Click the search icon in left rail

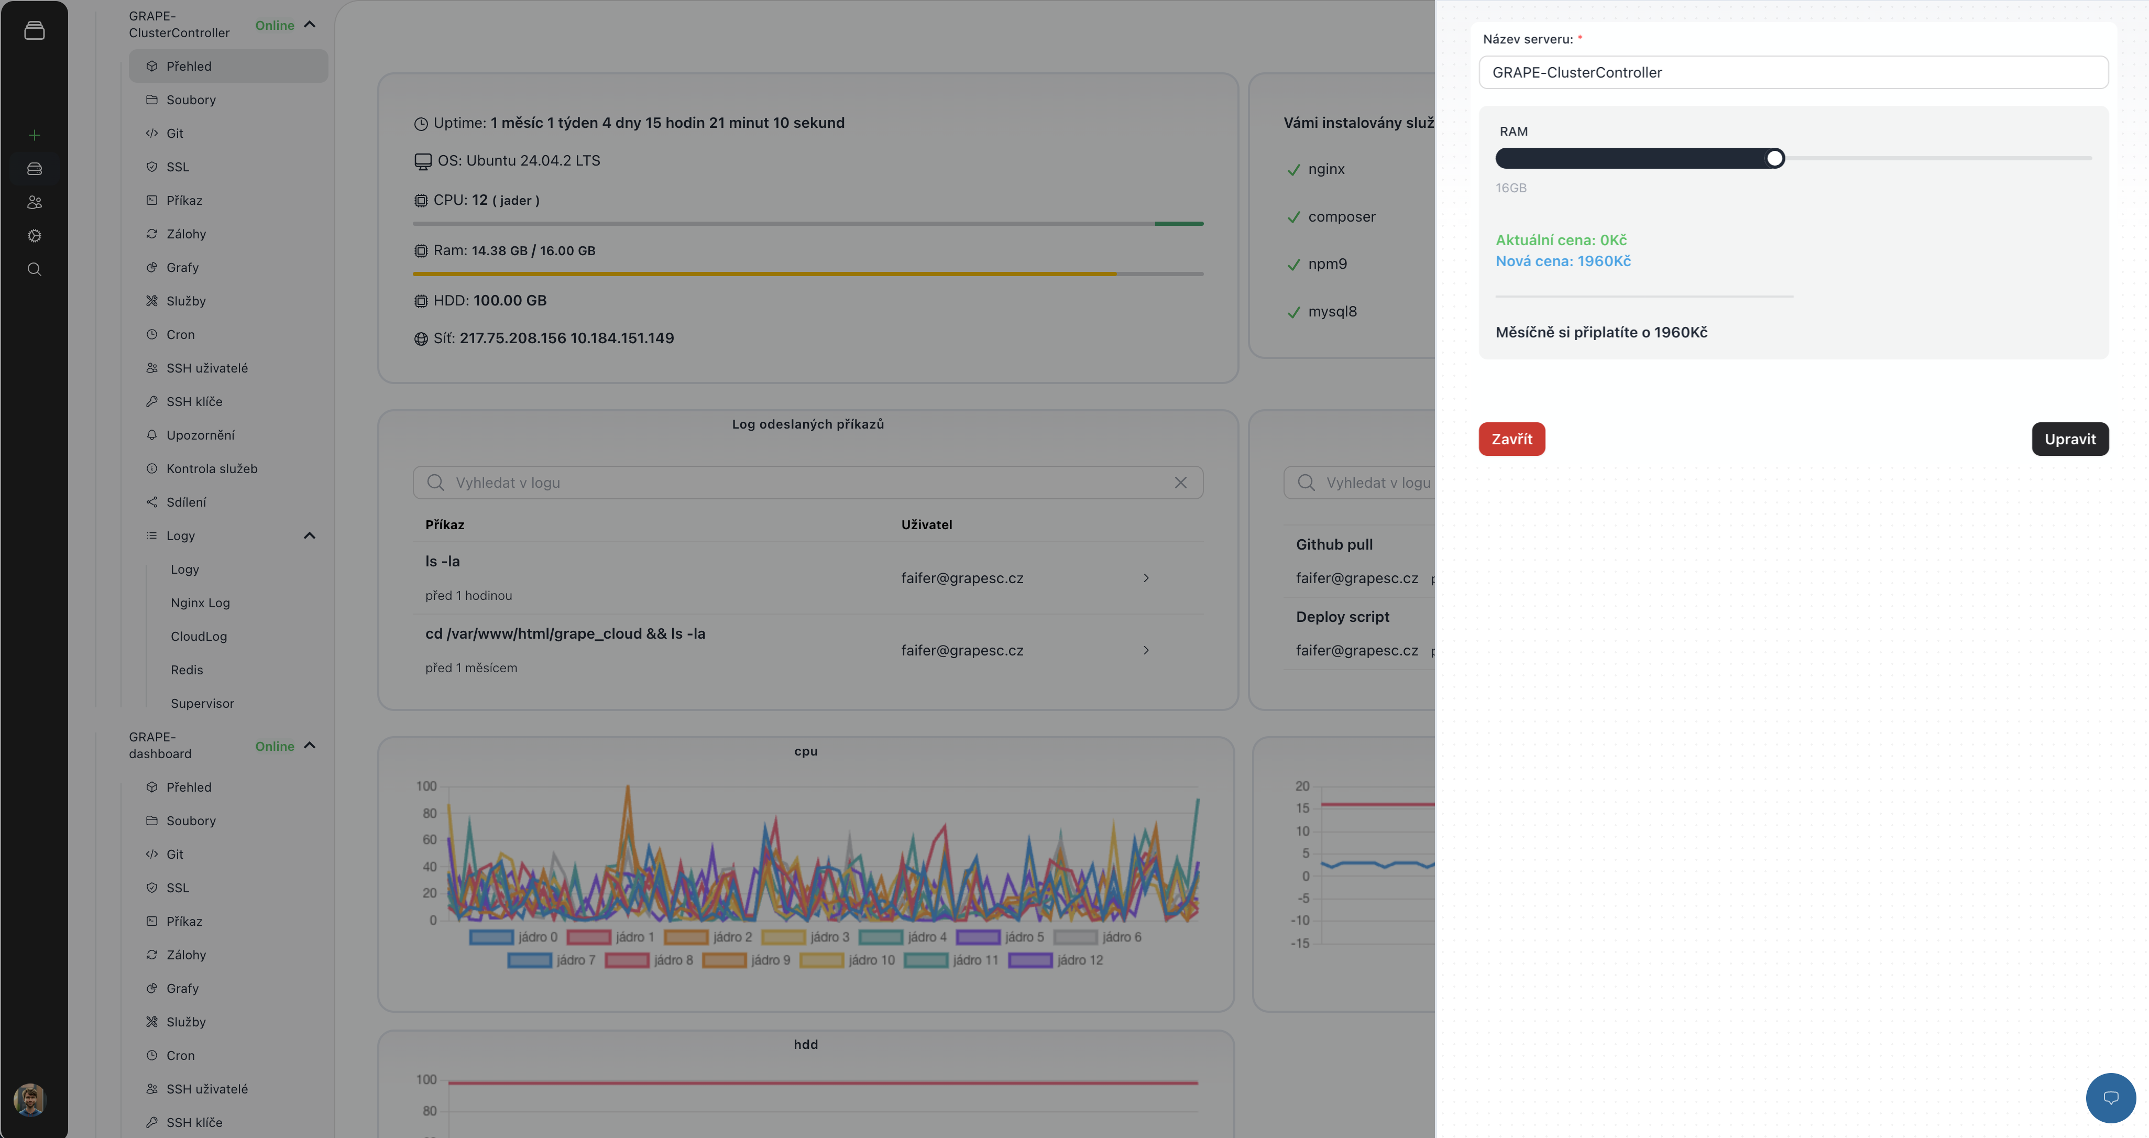(x=34, y=269)
